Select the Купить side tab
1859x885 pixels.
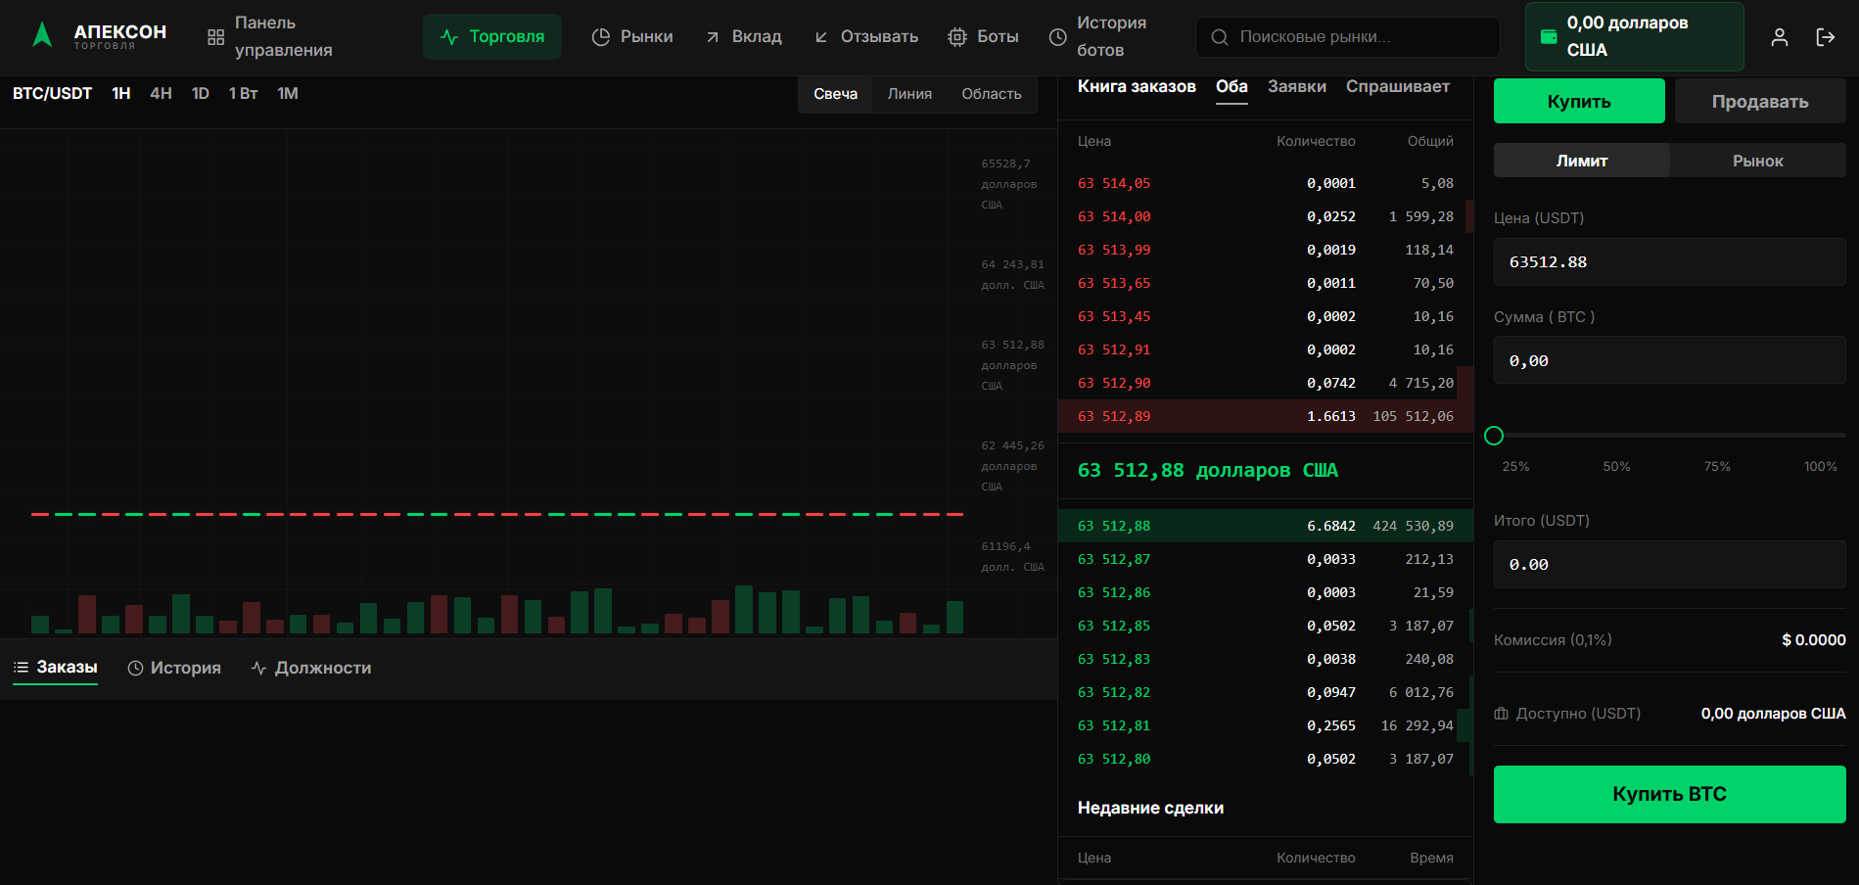1579,101
